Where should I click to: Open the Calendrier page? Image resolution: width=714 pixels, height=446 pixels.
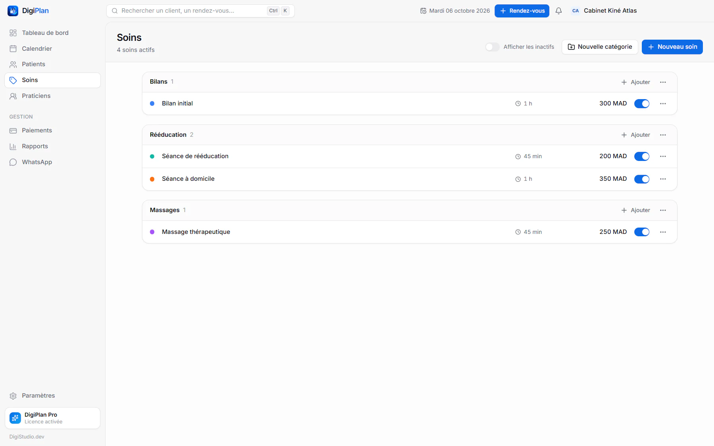click(52, 48)
